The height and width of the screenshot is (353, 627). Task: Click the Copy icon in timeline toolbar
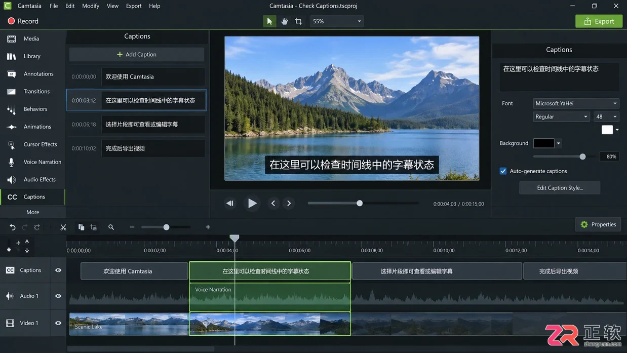tap(81, 227)
